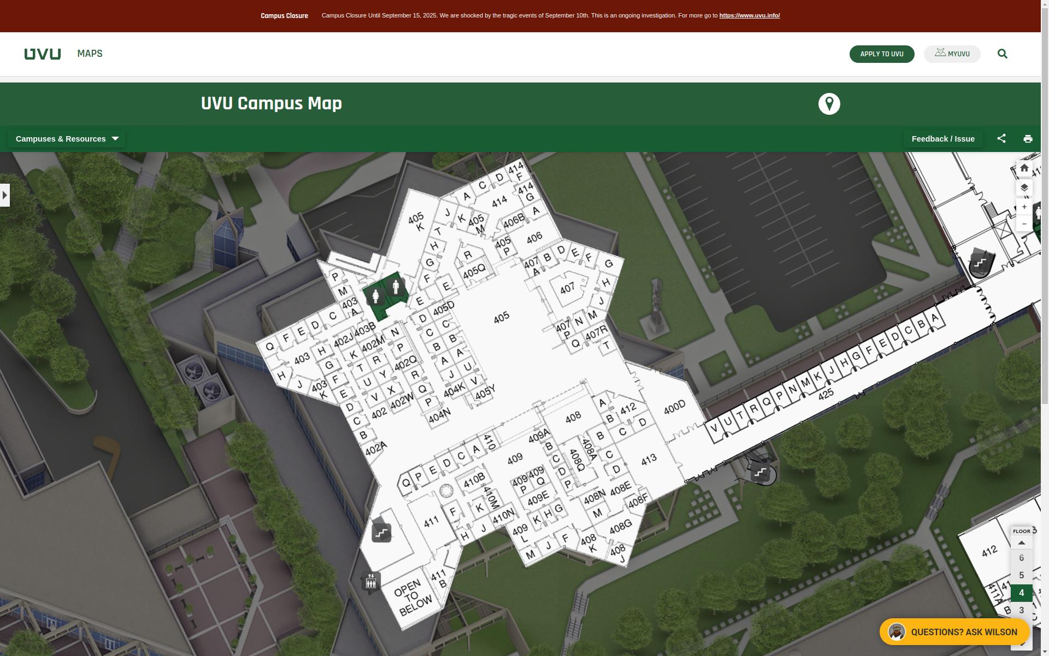Click the share icon in map toolbar
The width and height of the screenshot is (1049, 656).
(x=1001, y=139)
